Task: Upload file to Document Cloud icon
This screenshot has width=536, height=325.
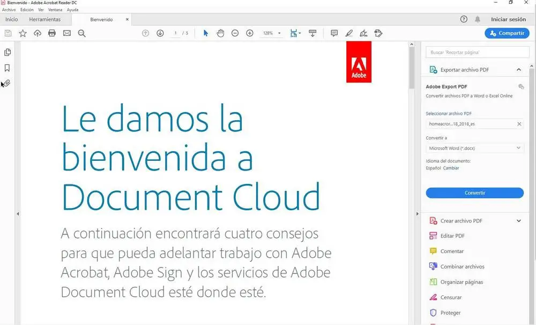Action: pyautogui.click(x=38, y=33)
